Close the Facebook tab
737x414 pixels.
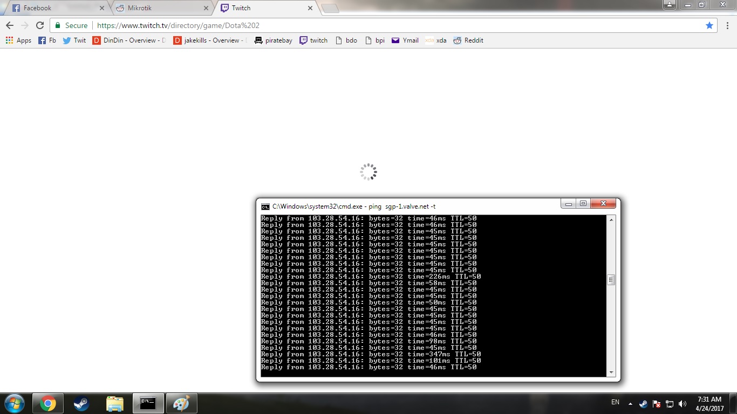click(x=102, y=8)
